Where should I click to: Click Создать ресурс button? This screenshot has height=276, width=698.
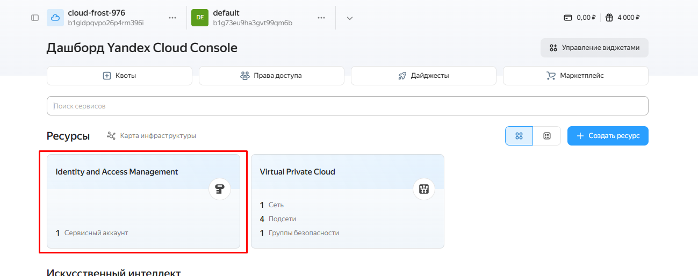(608, 136)
